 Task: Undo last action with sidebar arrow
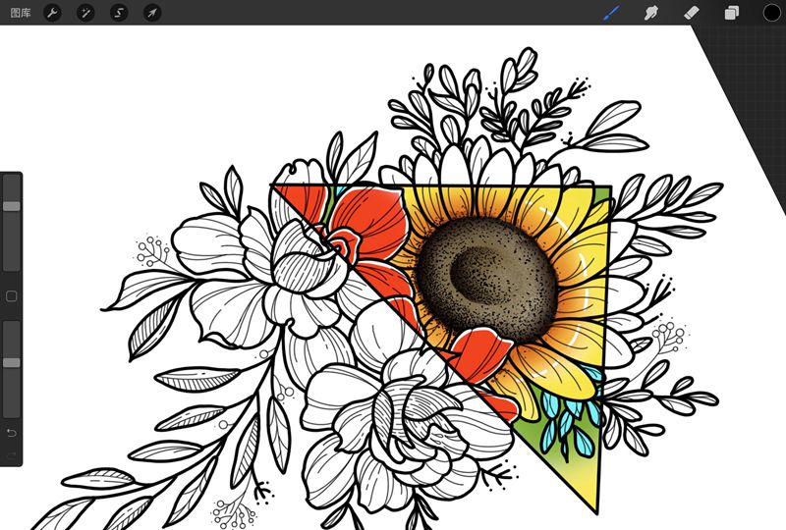12,433
